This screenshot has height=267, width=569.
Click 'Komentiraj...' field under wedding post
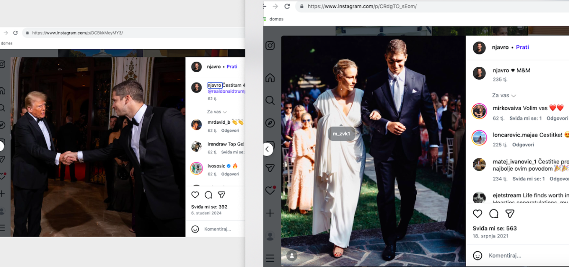(505, 256)
